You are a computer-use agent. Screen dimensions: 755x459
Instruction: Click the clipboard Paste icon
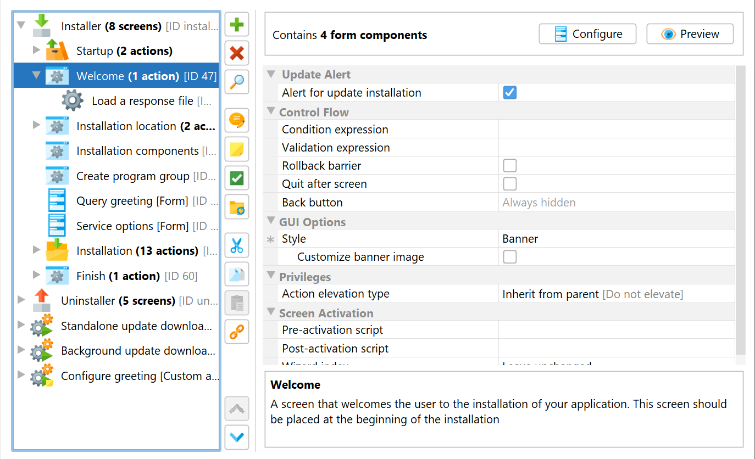237,303
